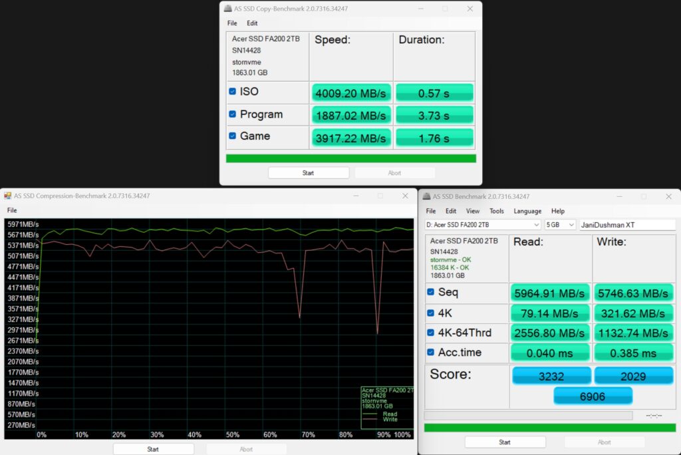Screen dimensions: 681x455
Task: Click the total score 6906
Action: tap(593, 396)
